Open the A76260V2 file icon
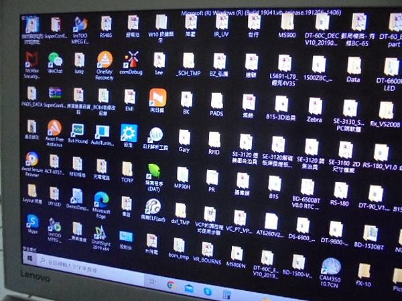This screenshot has width=402, height=301. (271, 224)
